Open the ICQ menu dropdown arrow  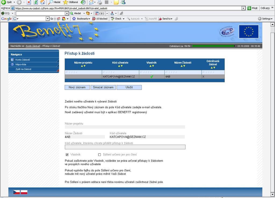pos(12,13)
